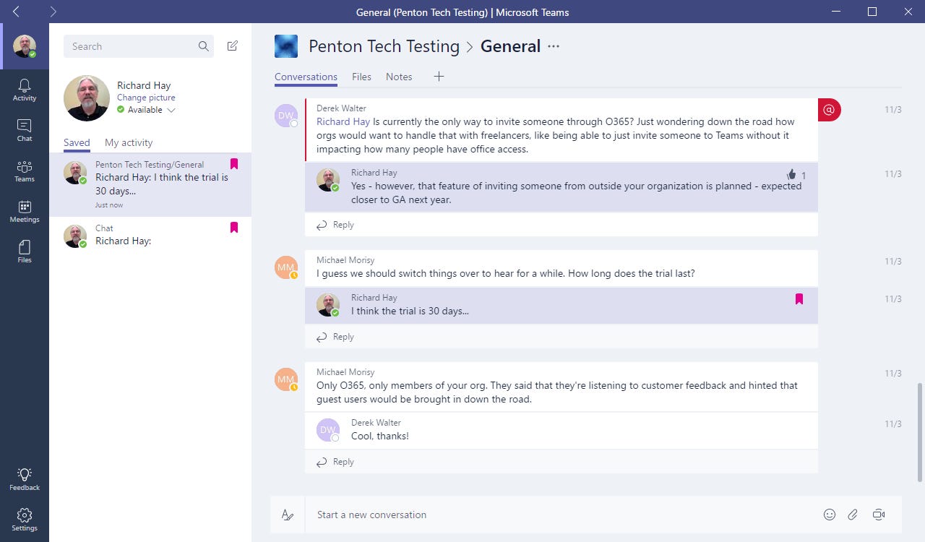The image size is (925, 542).
Task: Start a video call from the compose bar
Action: coord(878,515)
